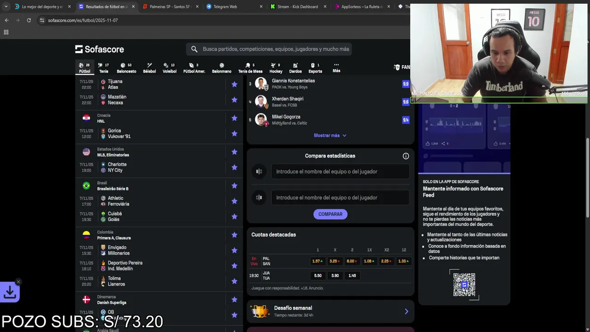Screen dimensions: 590x332
Task: Open Mikel Gogorza player row
Action: coord(330,120)
